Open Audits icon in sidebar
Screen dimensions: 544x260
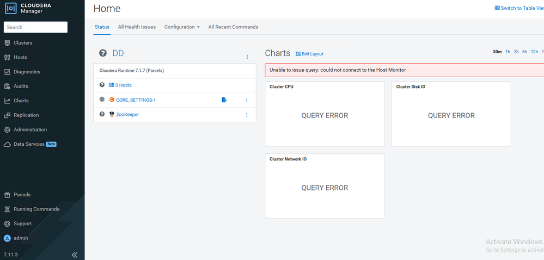tap(7, 86)
